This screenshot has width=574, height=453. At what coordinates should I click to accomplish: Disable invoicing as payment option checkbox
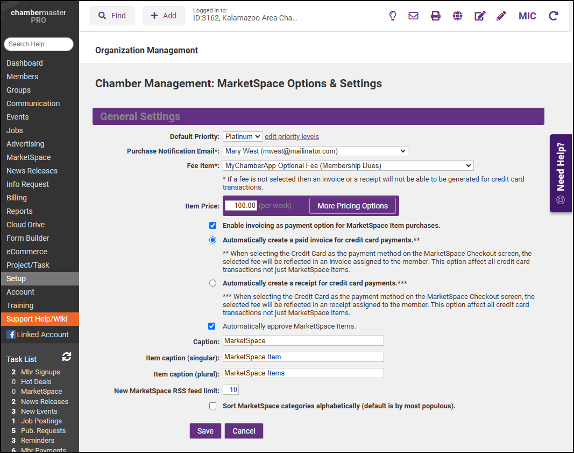[x=212, y=225]
